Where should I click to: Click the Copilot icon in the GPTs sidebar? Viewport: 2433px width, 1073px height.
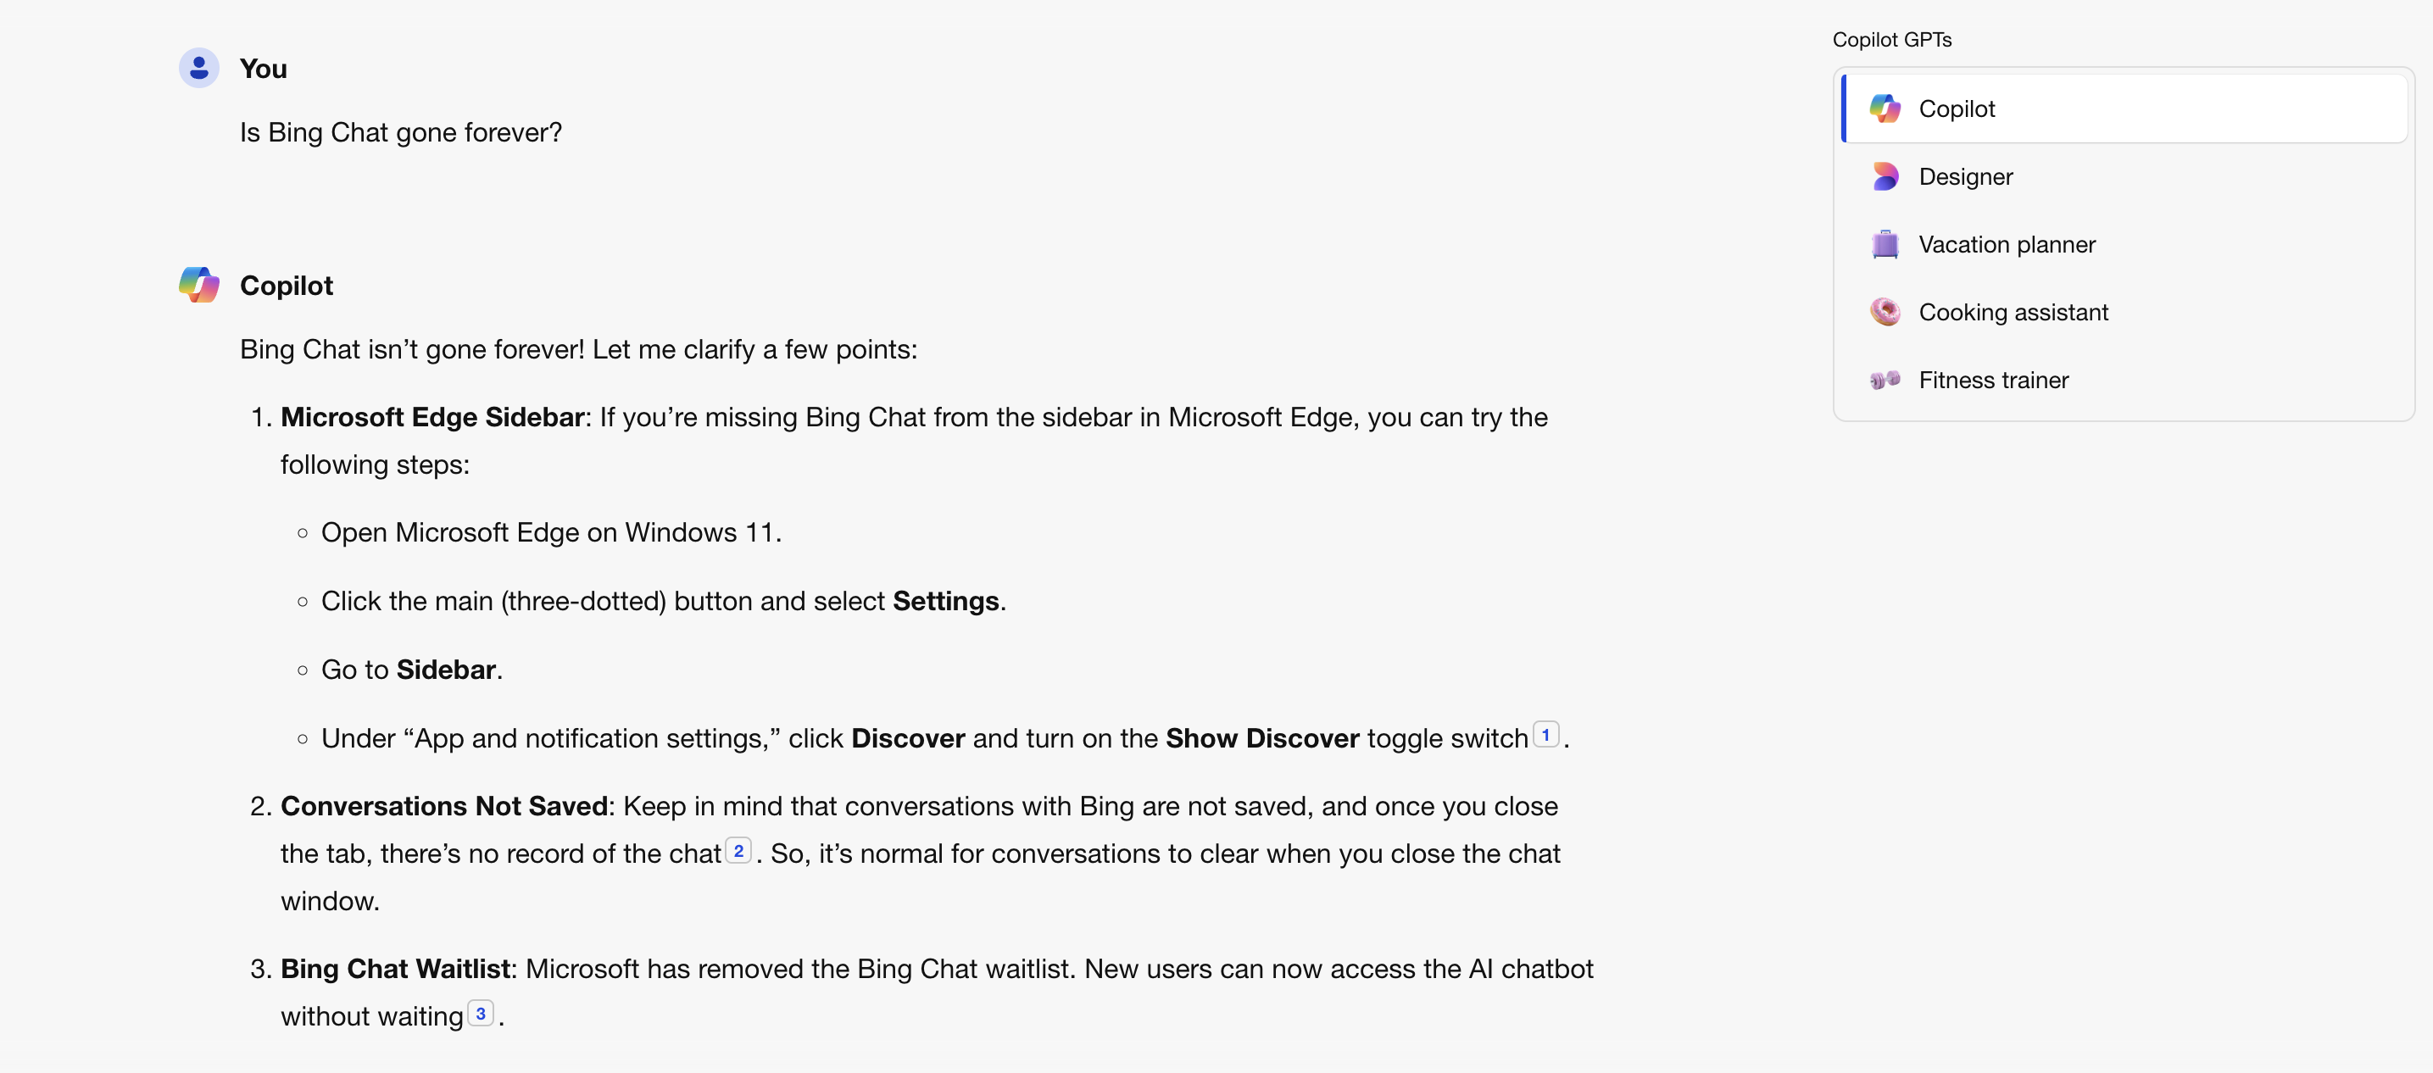click(x=1885, y=108)
